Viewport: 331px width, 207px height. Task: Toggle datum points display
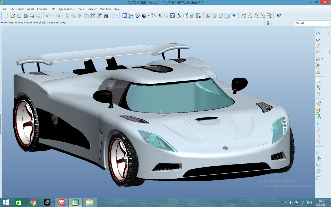click(x=256, y=16)
